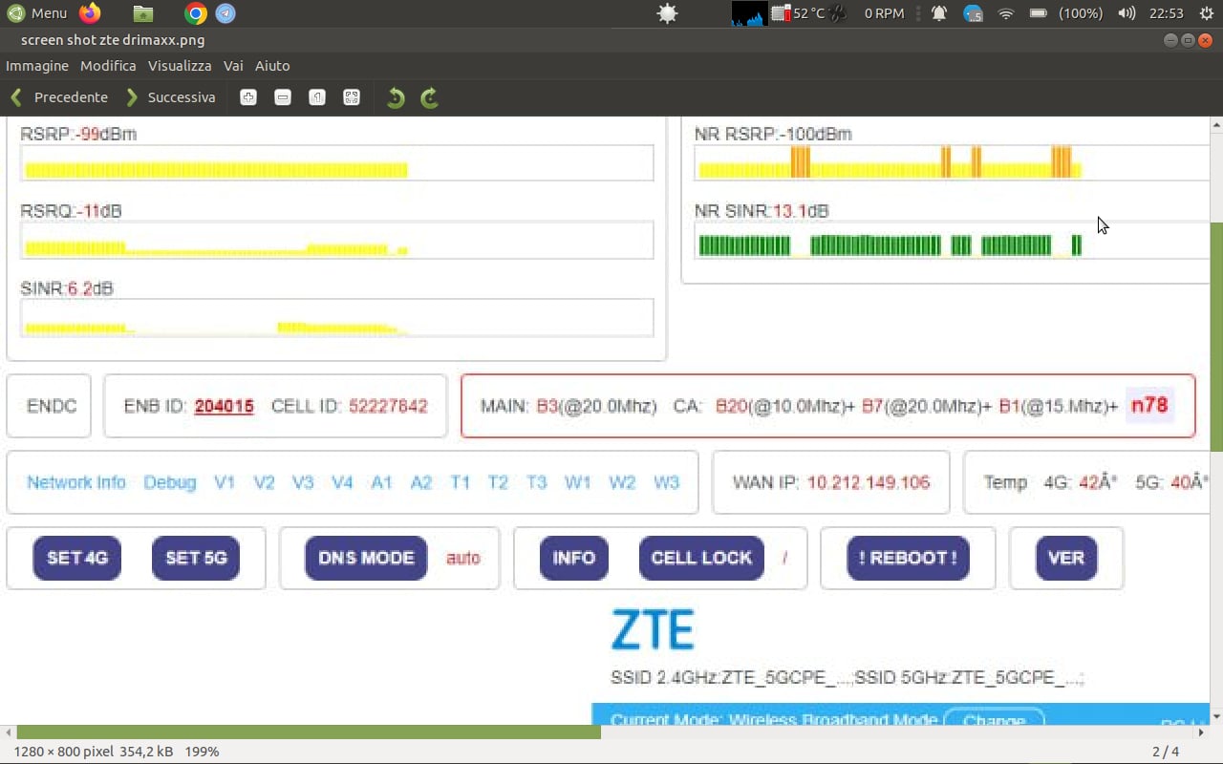1223x764 pixels.
Task: Launch Google Chrome from the panel
Action: pyautogui.click(x=196, y=13)
